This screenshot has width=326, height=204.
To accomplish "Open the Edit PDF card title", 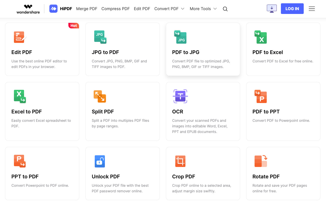I will 22,52.
